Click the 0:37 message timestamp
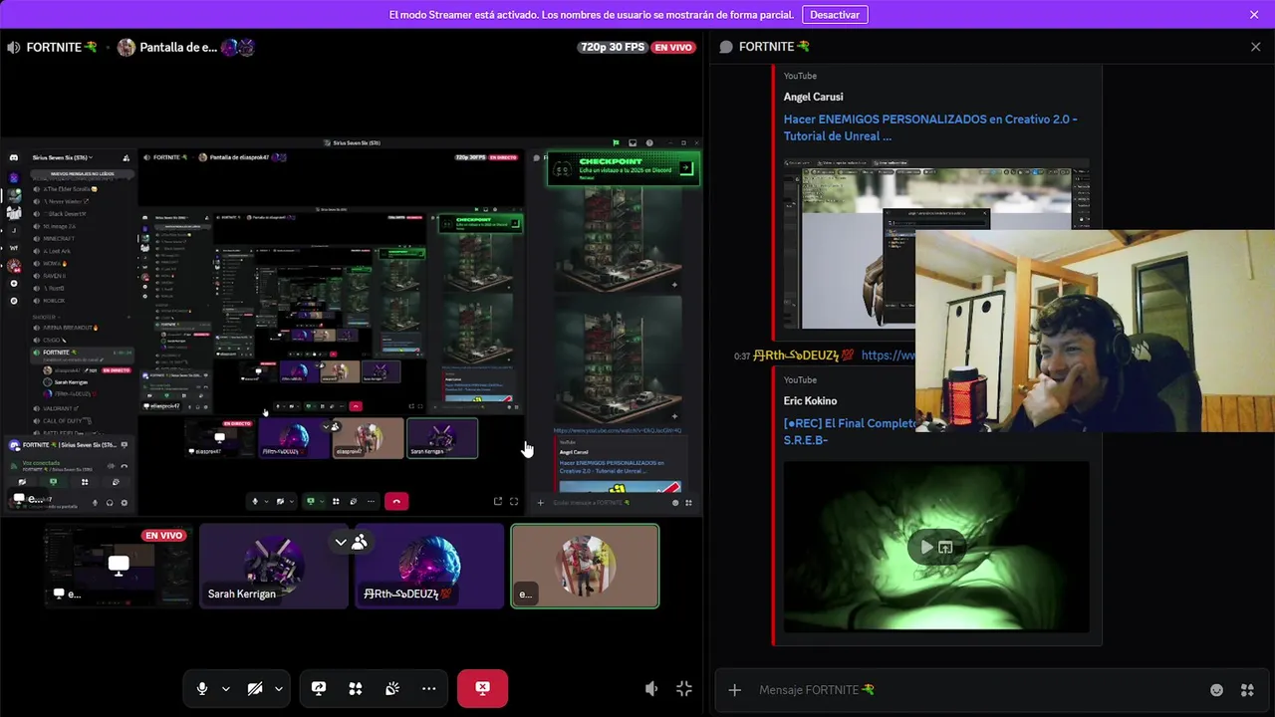This screenshot has width=1275, height=717. click(742, 356)
